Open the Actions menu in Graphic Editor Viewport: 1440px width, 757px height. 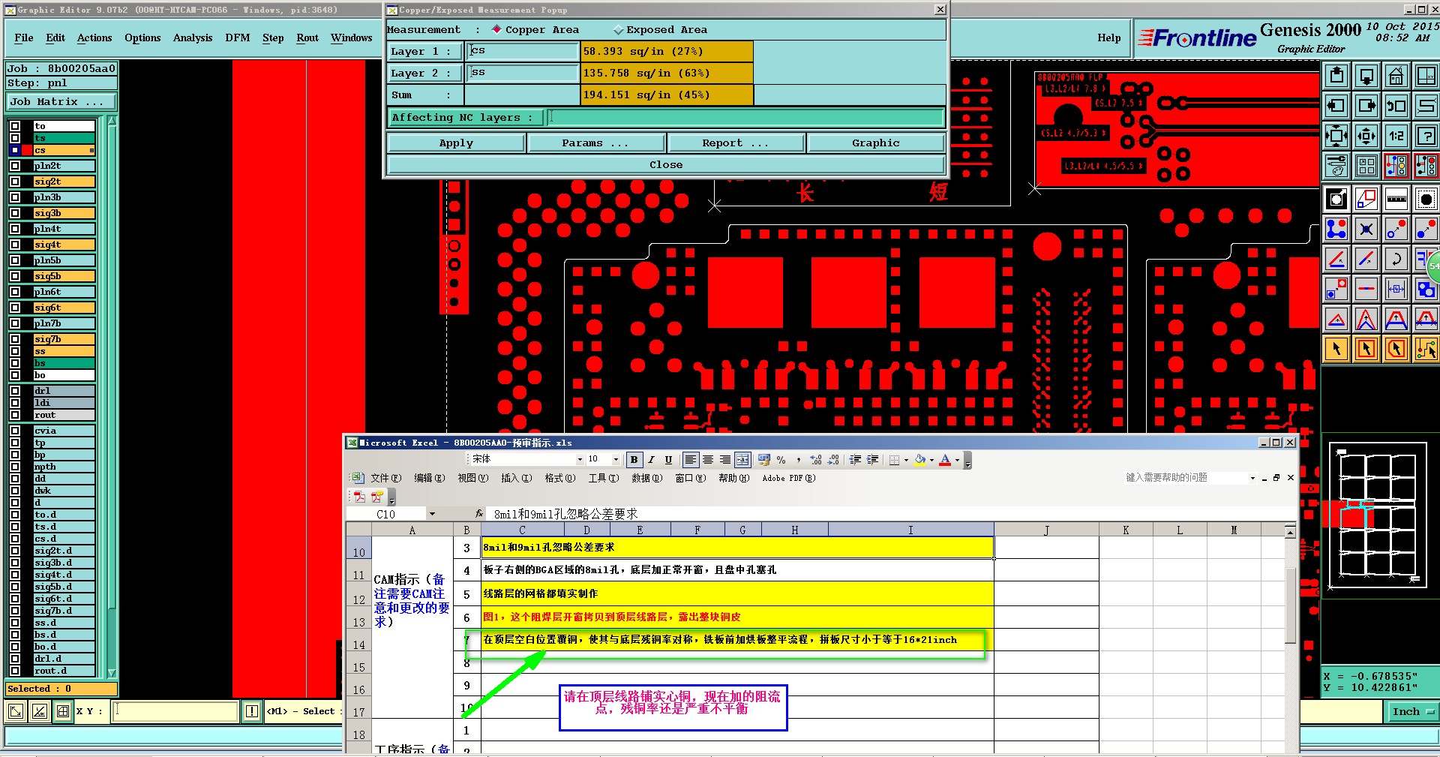[x=94, y=38]
